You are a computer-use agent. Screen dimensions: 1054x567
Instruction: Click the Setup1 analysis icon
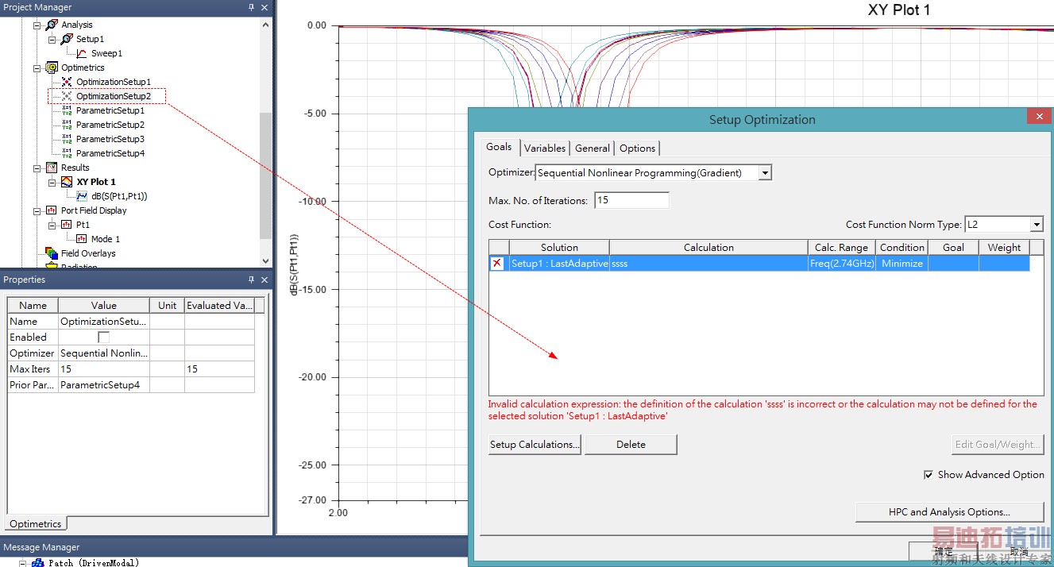pos(67,39)
